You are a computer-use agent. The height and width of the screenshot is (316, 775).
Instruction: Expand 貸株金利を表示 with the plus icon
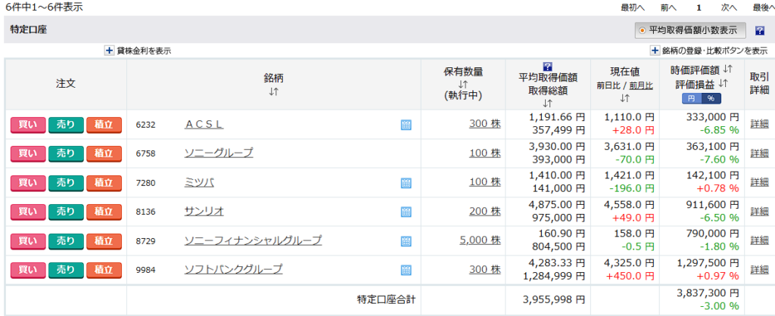click(x=109, y=51)
